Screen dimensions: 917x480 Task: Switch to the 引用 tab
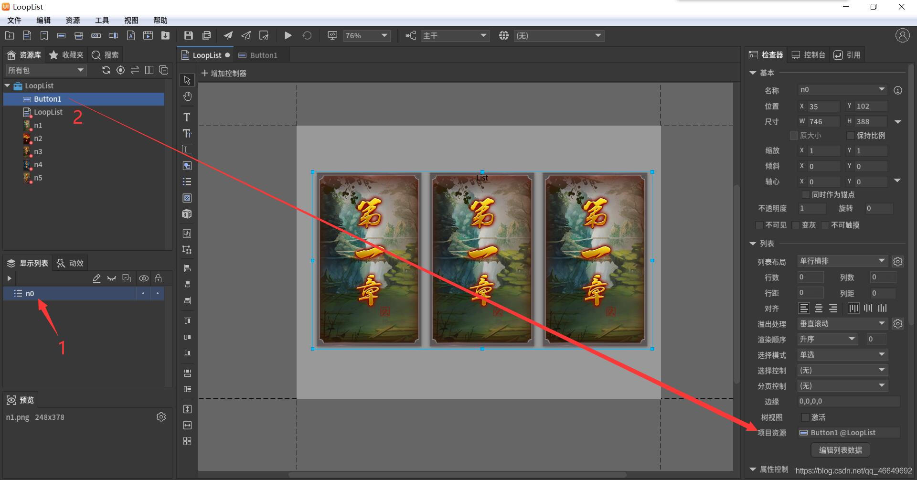(x=847, y=55)
